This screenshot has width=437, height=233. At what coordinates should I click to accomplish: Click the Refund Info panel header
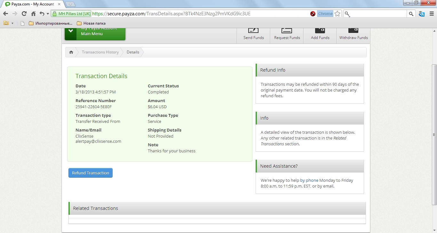(x=310, y=70)
